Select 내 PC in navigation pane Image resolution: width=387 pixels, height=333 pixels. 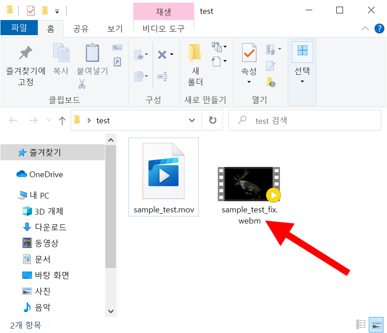(x=33, y=195)
